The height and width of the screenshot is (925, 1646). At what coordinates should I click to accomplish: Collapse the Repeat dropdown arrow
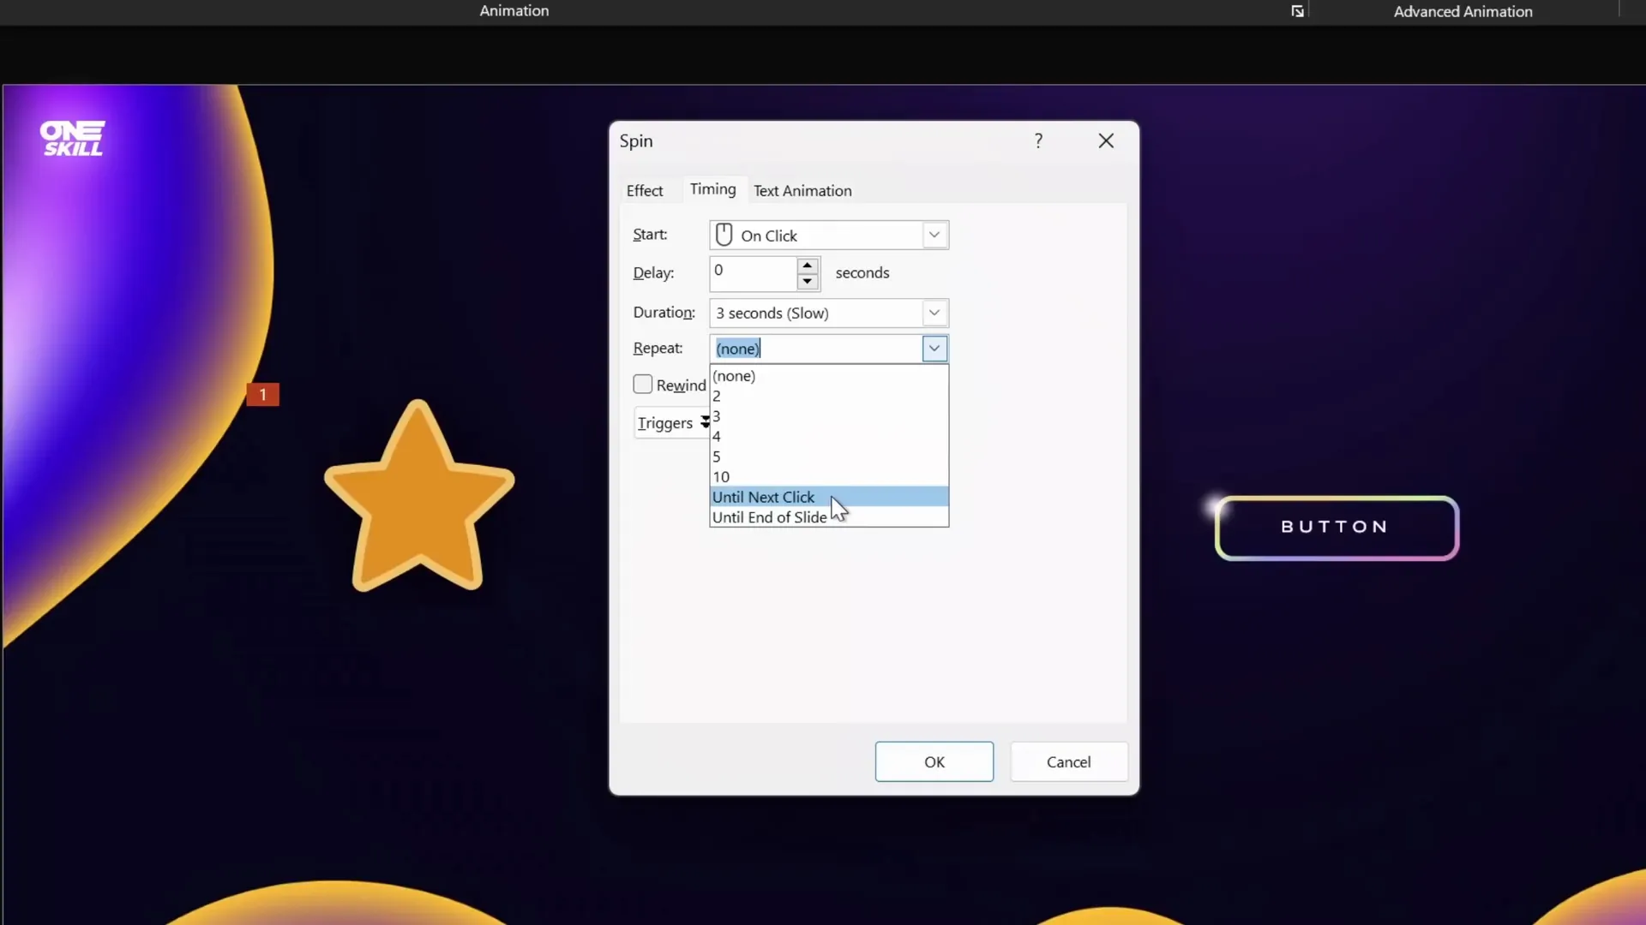[934, 348]
